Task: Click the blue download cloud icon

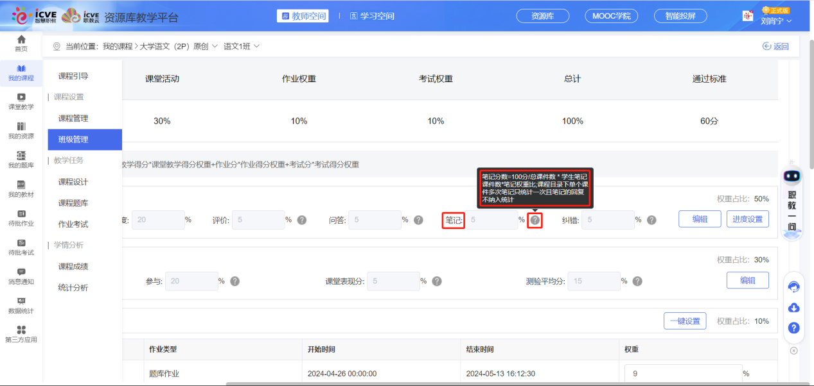Action: pyautogui.click(x=793, y=308)
